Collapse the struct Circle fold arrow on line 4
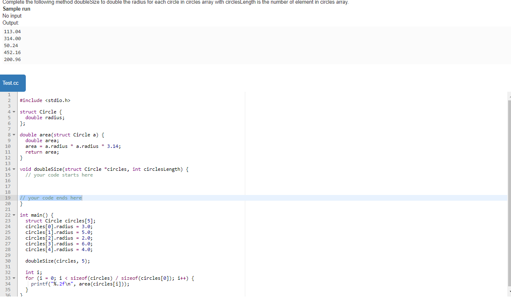The image size is (511, 299). tap(14, 112)
